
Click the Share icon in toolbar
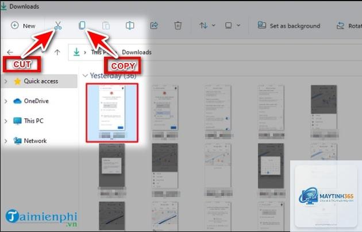pyautogui.click(x=154, y=25)
